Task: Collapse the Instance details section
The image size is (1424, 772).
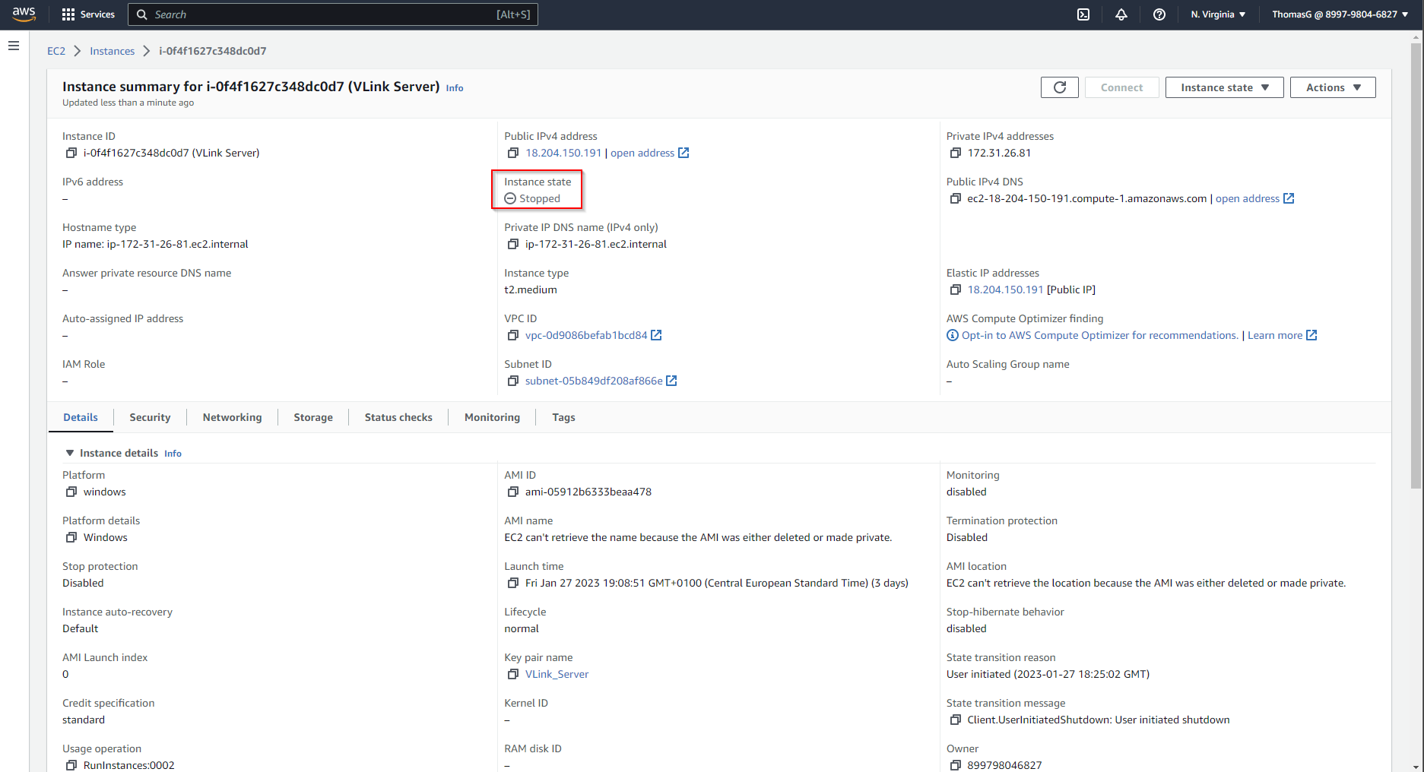Action: coord(70,453)
